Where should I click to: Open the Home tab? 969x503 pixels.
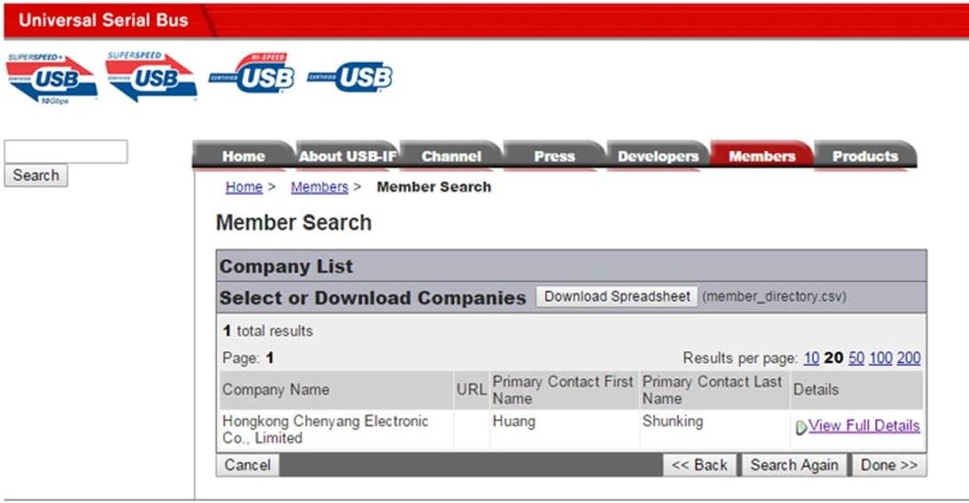[x=243, y=156]
